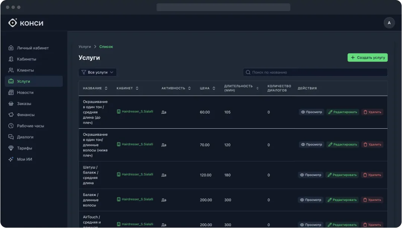Go to Заказы in the sidebar
This screenshot has height=228, width=402.
24,104
